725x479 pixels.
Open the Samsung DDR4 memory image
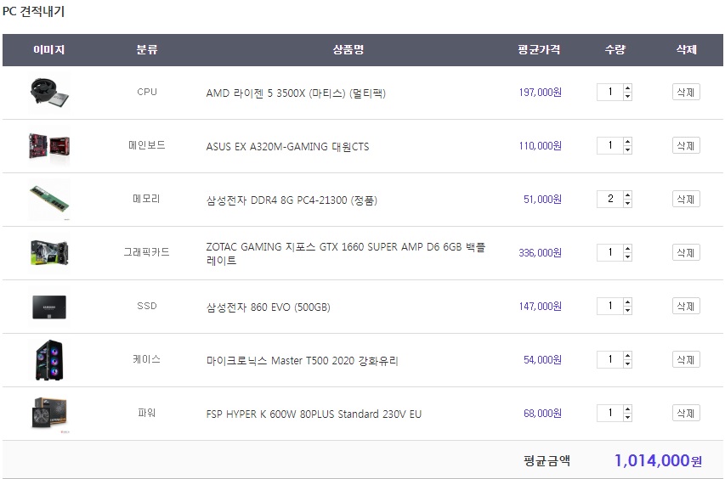pos(49,200)
